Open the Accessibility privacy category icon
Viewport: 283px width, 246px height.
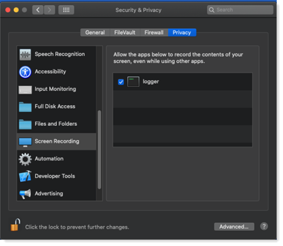tap(25, 72)
